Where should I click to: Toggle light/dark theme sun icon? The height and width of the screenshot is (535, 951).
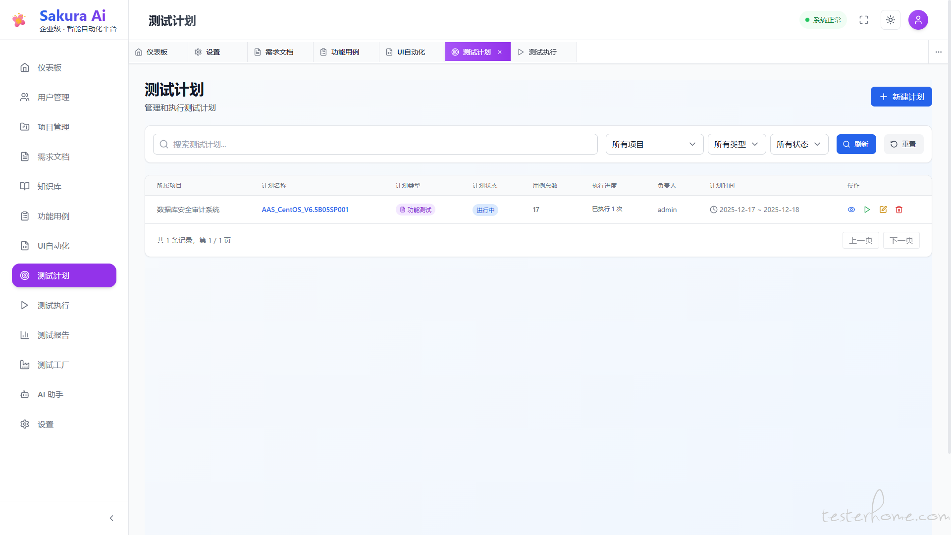point(891,20)
